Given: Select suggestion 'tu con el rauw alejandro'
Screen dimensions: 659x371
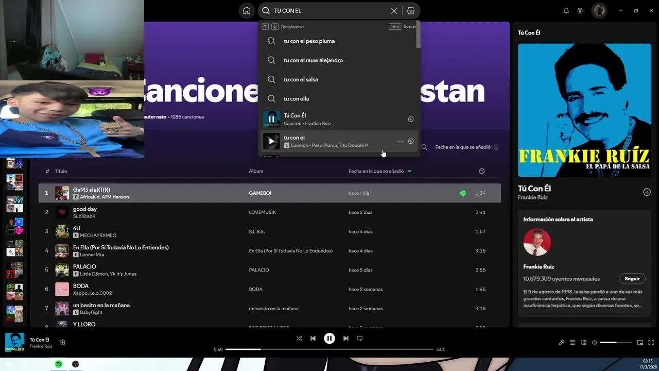Looking at the screenshot, I should click(339, 60).
